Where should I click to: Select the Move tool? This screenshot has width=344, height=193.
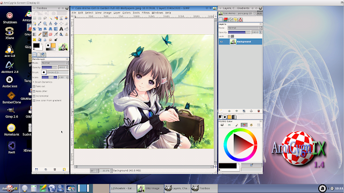(56, 24)
